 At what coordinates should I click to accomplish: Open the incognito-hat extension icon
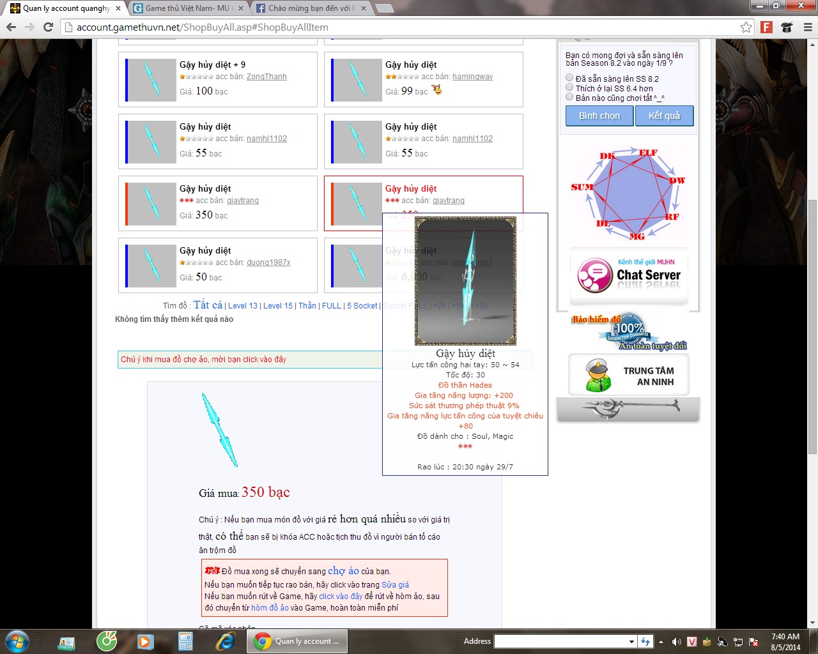click(787, 27)
